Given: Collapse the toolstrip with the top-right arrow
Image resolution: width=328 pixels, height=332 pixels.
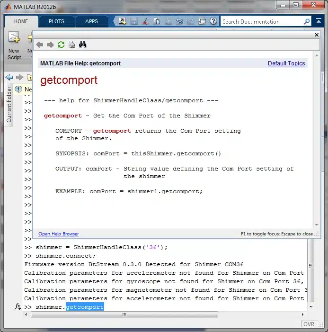Looking at the screenshot, I should pyautogui.click(x=319, y=21).
